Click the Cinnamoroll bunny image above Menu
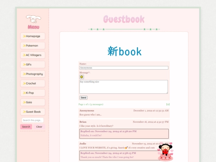The image size is (216, 162). click(34, 19)
